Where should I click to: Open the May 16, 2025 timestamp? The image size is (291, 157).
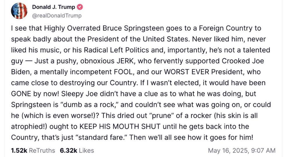pos(227,150)
